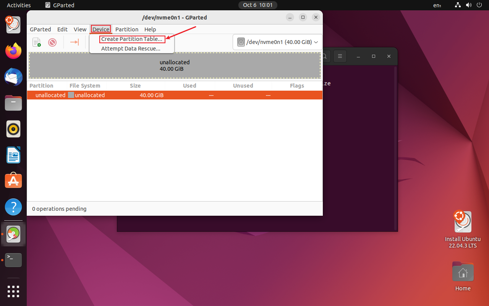
Task: Open Ubuntu Software from the dock
Action: [13, 180]
